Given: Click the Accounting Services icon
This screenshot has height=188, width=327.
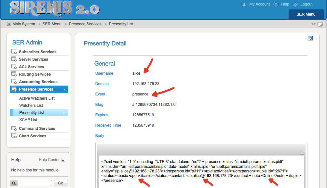Looking at the screenshot, I should 14,81.
